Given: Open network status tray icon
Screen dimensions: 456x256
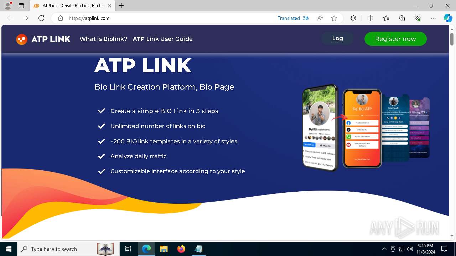Looking at the screenshot, I should point(401,249).
